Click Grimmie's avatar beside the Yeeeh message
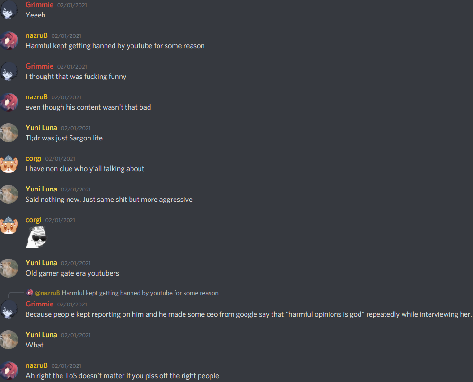 point(9,9)
